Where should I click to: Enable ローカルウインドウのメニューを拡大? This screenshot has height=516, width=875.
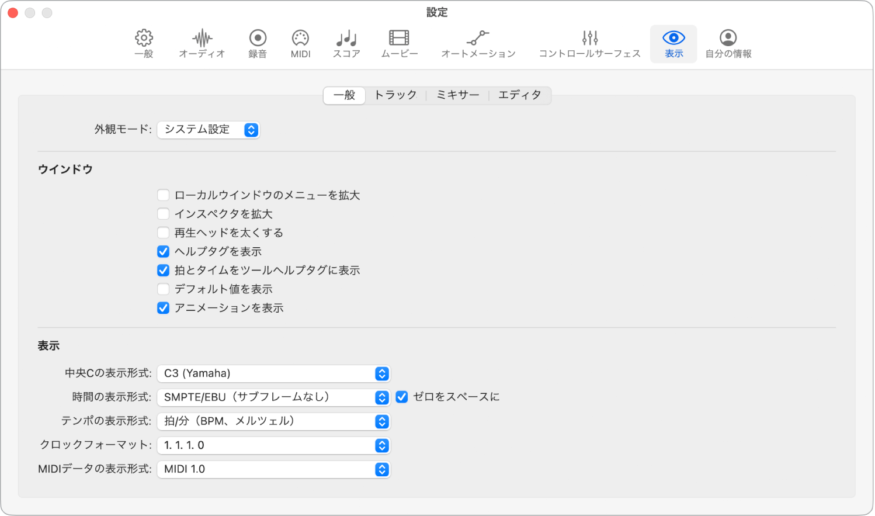point(163,195)
